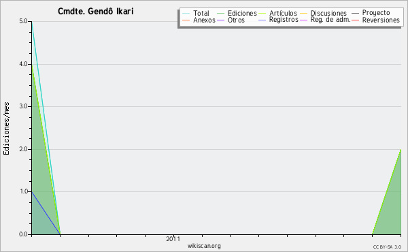This screenshot has height=252, width=408.
Task: Select the Ediciones legend entry
Action: click(237, 13)
